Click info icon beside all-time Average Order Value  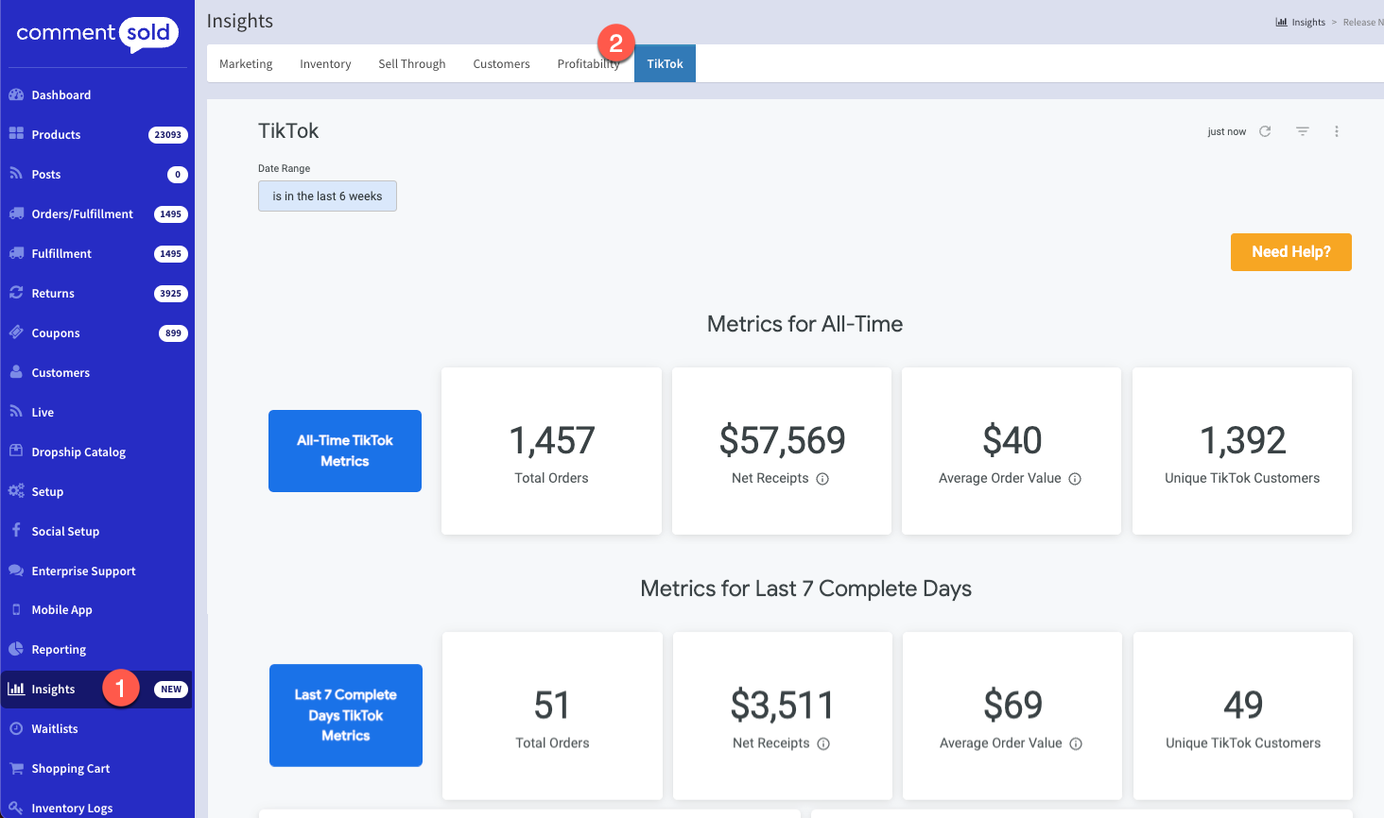pos(1075,479)
